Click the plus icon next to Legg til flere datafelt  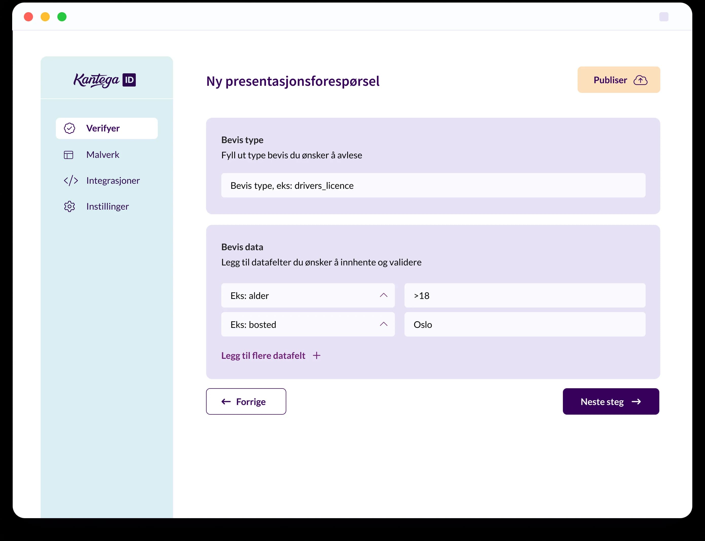click(316, 356)
